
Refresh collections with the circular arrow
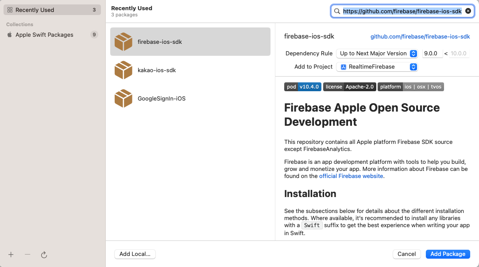(x=44, y=255)
